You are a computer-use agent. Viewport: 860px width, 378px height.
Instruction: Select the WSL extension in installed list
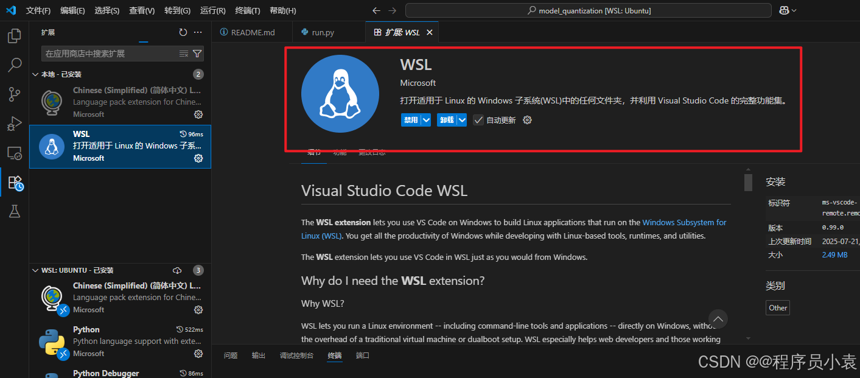(x=121, y=147)
